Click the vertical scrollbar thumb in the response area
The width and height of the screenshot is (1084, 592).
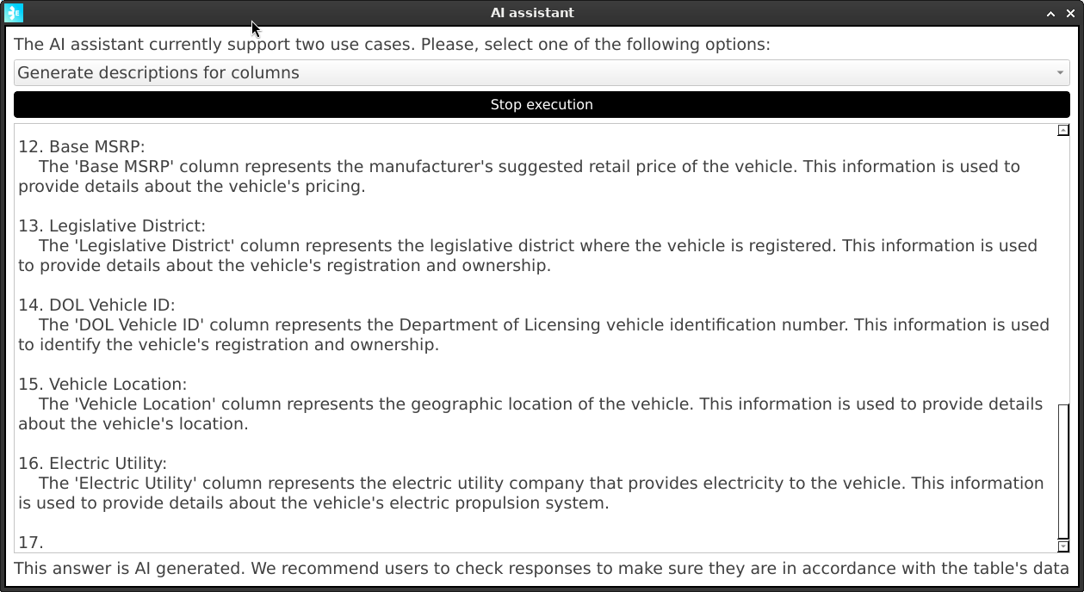pos(1063,469)
